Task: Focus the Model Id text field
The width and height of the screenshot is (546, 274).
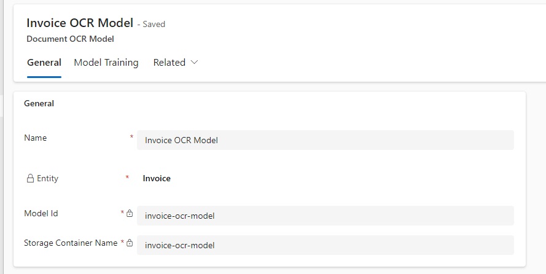Action: [x=325, y=216]
